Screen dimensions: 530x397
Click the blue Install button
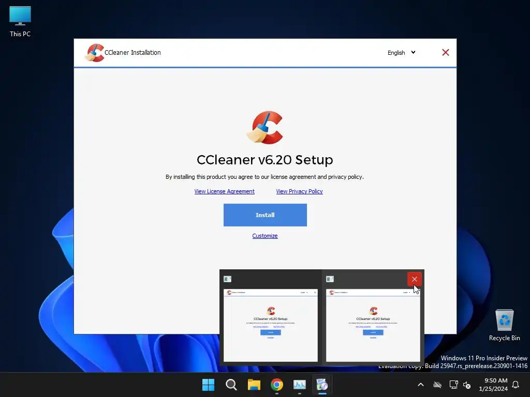(x=265, y=215)
